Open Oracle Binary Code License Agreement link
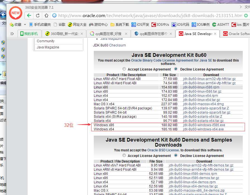Image resolution: width=250 pixels, height=195 pixels. 171,60
